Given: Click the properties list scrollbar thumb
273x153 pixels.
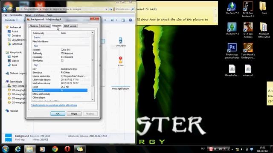Looking at the screenshot, I should point(93,60).
